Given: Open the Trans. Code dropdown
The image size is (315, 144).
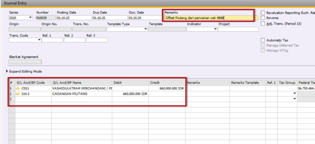Looking at the screenshot, I should click(39, 40).
